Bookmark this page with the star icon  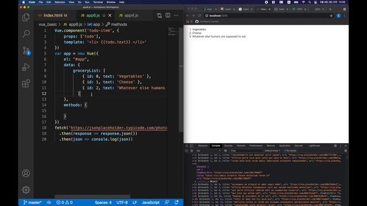[x=331, y=15]
